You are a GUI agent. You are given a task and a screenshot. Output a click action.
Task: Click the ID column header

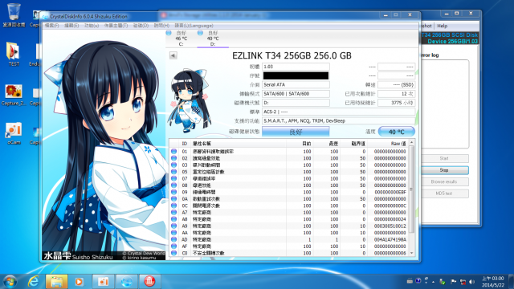tap(185, 144)
